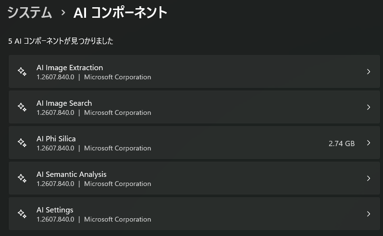Click the 2.74 GB size label

click(342, 143)
